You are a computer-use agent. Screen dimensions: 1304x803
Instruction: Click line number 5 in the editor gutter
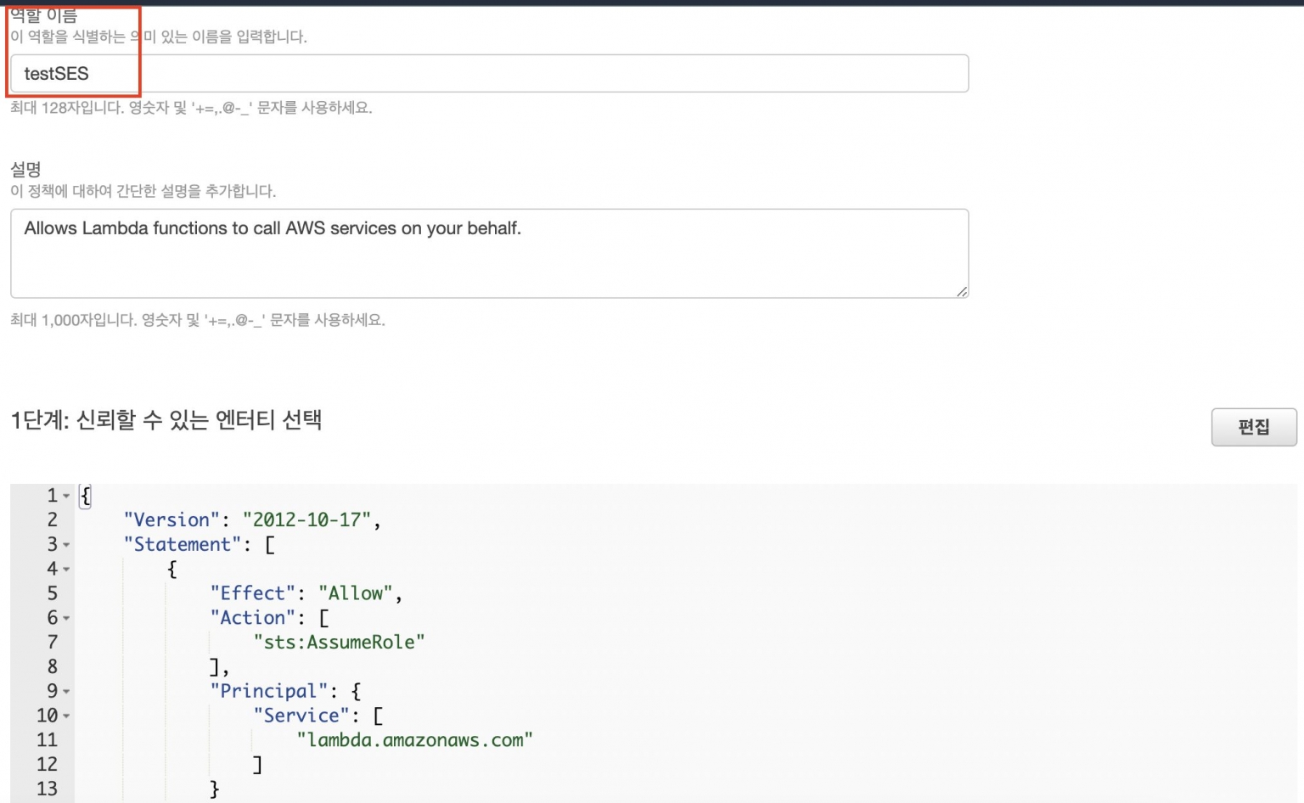pyautogui.click(x=52, y=593)
